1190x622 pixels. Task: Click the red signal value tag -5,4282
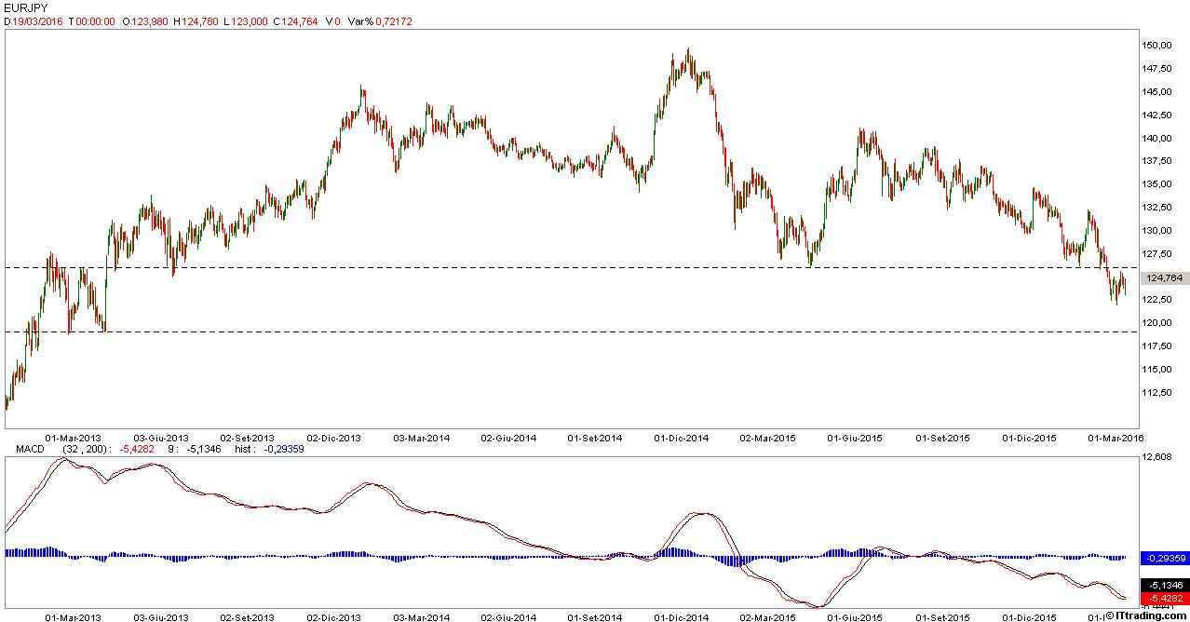click(x=1165, y=598)
